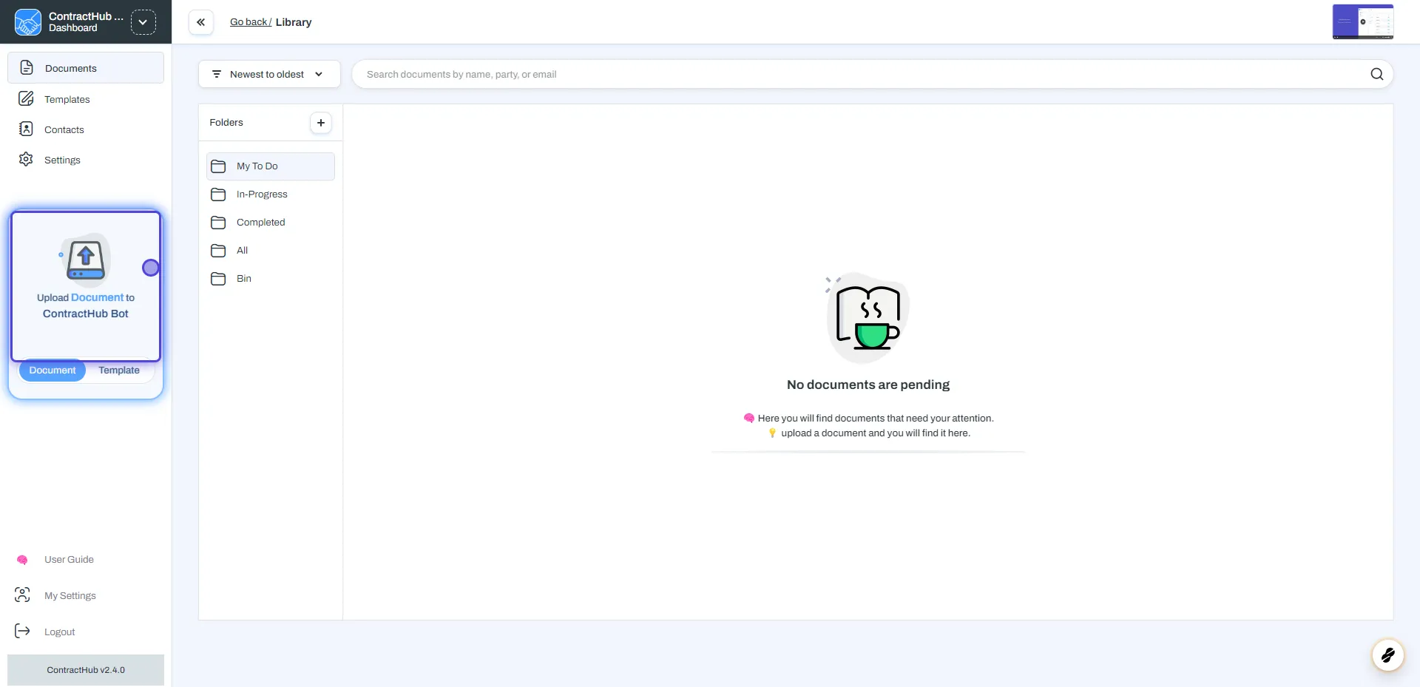1420x687 pixels.
Task: Switch to the Template toggle tab
Action: [119, 370]
